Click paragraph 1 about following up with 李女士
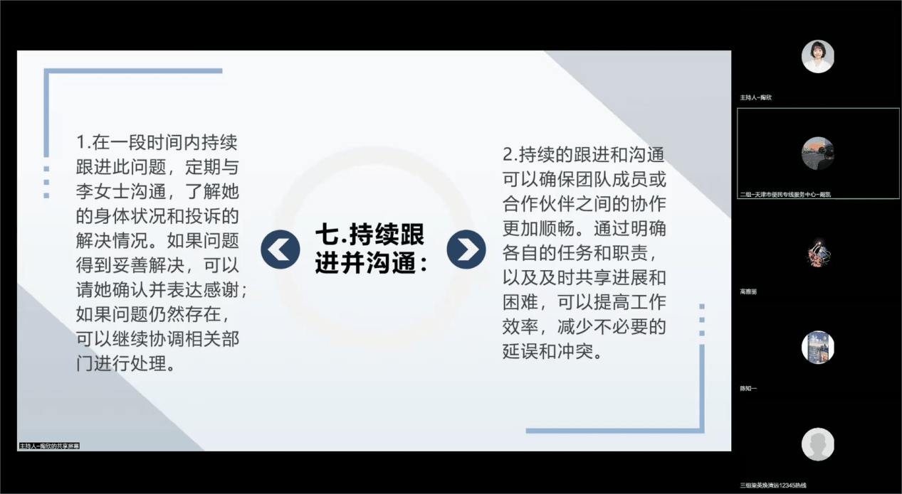This screenshot has height=494, width=902. 158,253
